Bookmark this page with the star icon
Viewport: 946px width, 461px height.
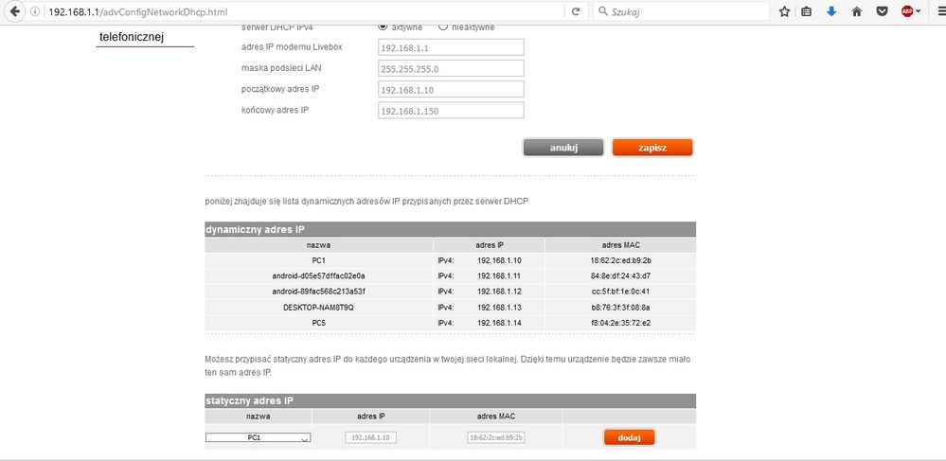pos(784,11)
